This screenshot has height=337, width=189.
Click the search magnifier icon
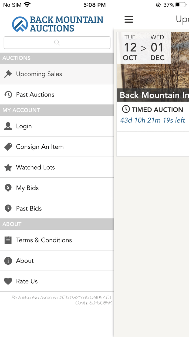(x=57, y=43)
